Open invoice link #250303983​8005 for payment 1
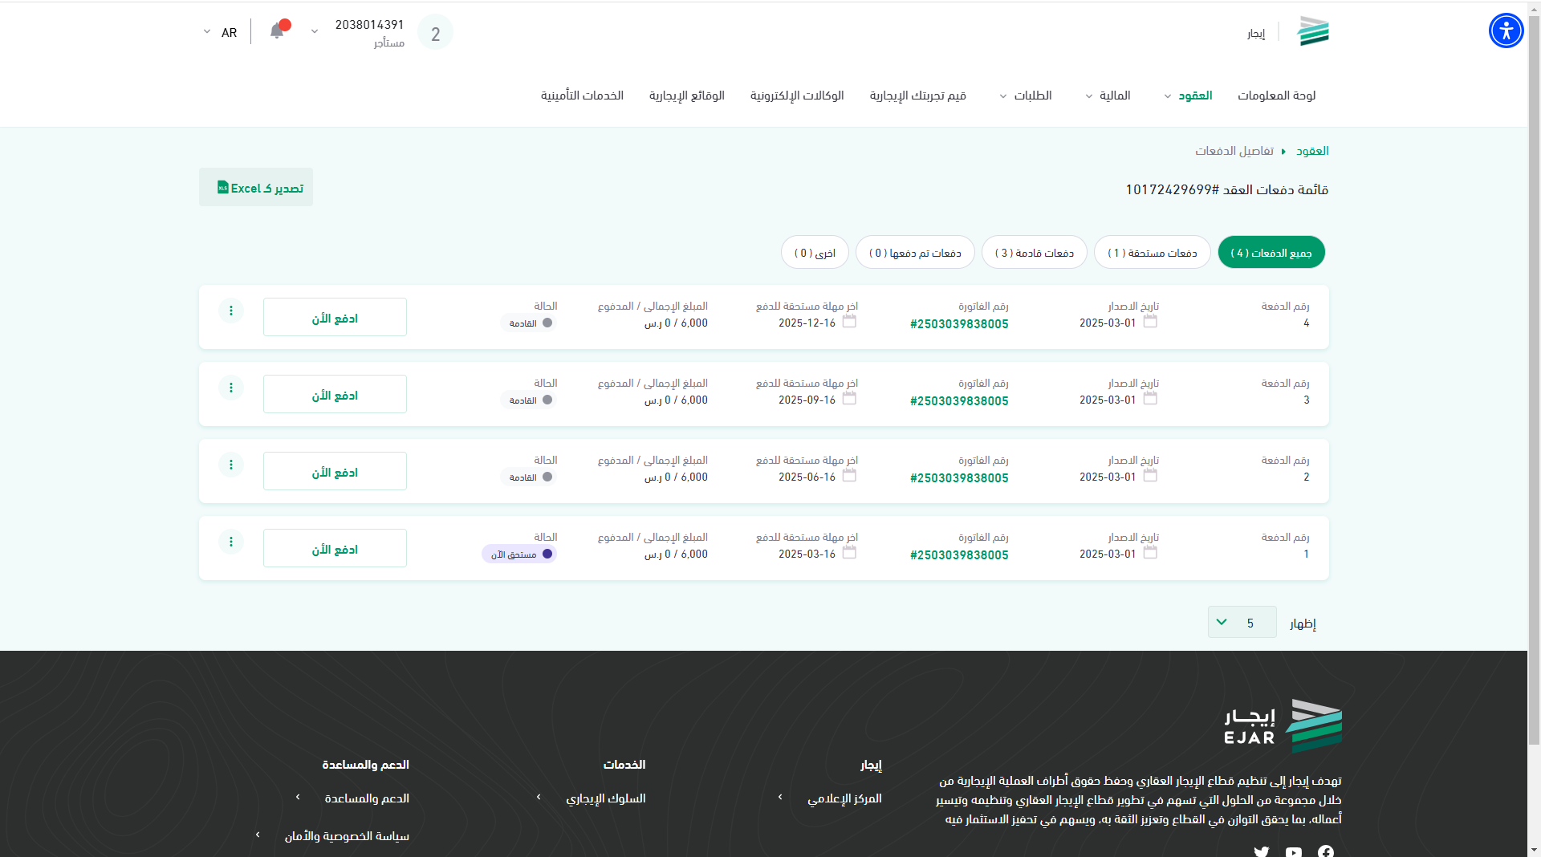The height and width of the screenshot is (857, 1541). [959, 555]
